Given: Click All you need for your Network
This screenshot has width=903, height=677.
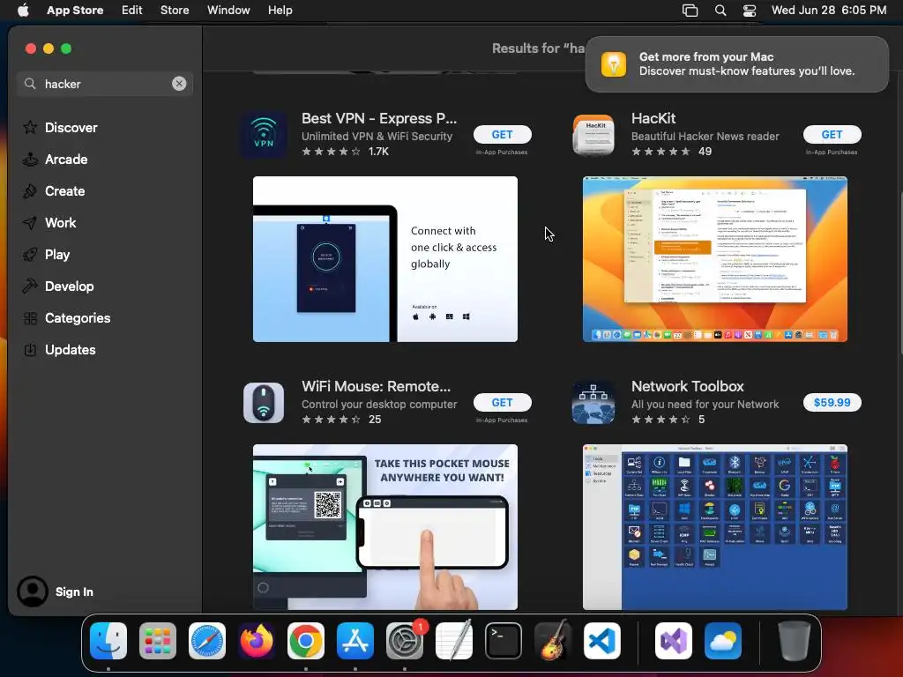Looking at the screenshot, I should tap(705, 404).
